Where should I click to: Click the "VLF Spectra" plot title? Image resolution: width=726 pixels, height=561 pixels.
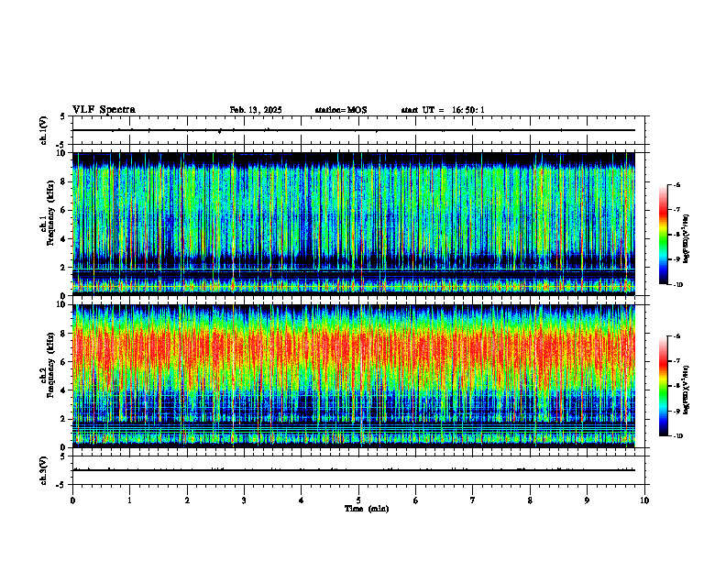[104, 110]
